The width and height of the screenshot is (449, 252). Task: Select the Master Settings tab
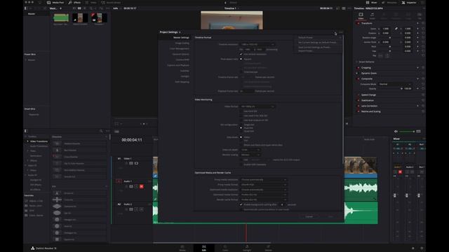(x=181, y=37)
